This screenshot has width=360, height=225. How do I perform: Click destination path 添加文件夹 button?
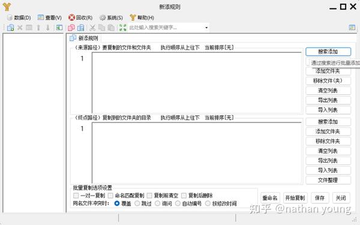[328, 131]
